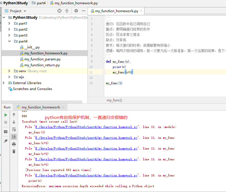Clear the console with the trash icon
The image size is (226, 192).
tap(14, 152)
